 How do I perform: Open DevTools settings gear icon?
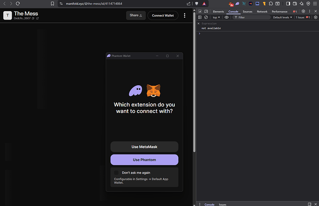[303, 11]
